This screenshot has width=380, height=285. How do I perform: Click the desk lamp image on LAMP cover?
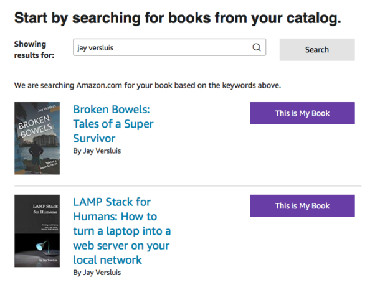(x=44, y=247)
